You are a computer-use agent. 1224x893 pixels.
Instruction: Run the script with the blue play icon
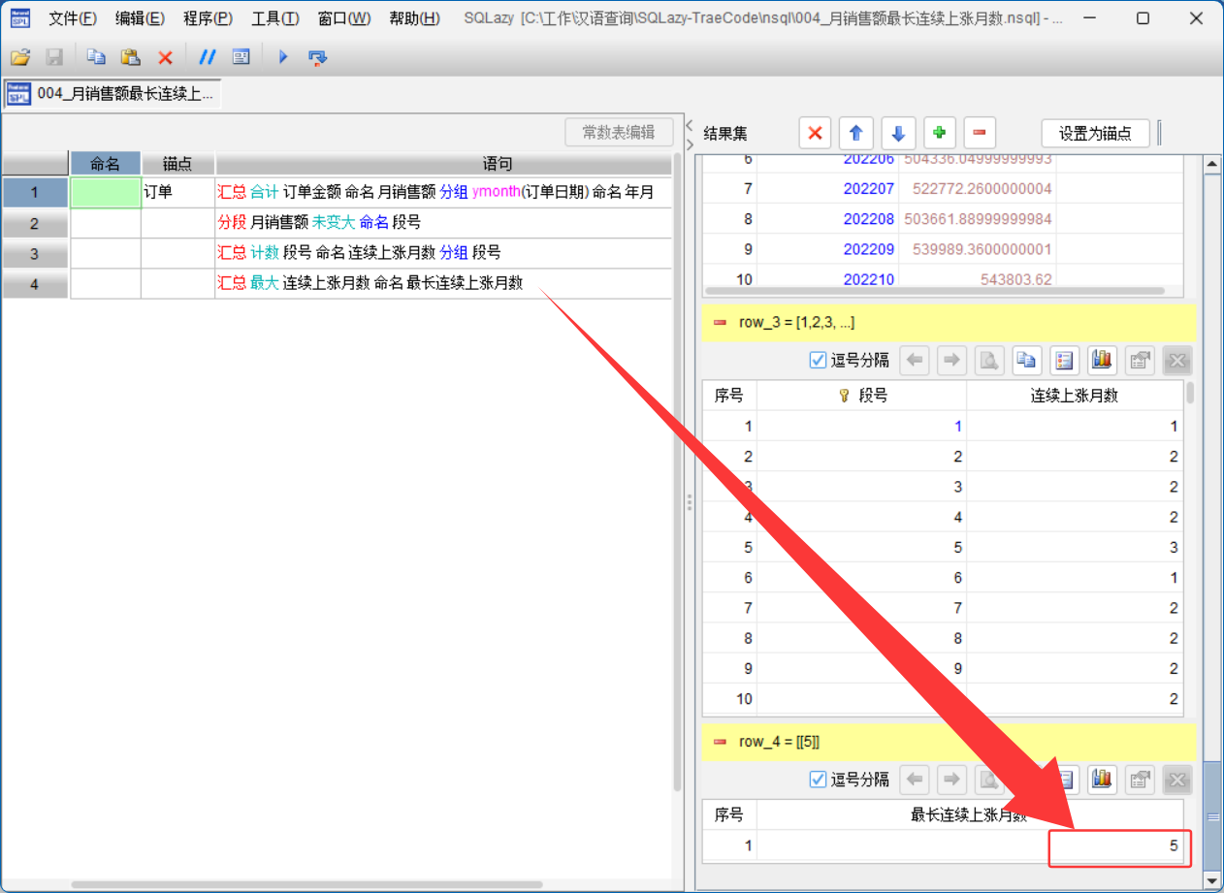click(x=283, y=57)
